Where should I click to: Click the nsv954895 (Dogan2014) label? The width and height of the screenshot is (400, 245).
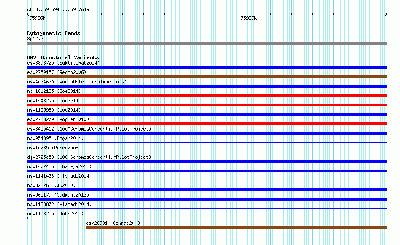tap(55, 138)
